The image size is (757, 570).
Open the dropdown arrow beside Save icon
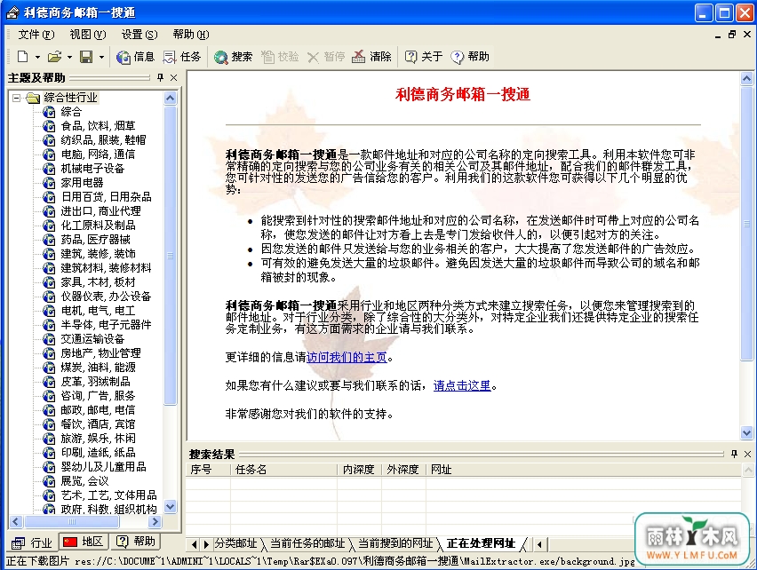(101, 58)
